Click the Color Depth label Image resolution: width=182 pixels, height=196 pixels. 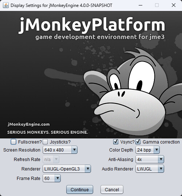click(x=121, y=150)
